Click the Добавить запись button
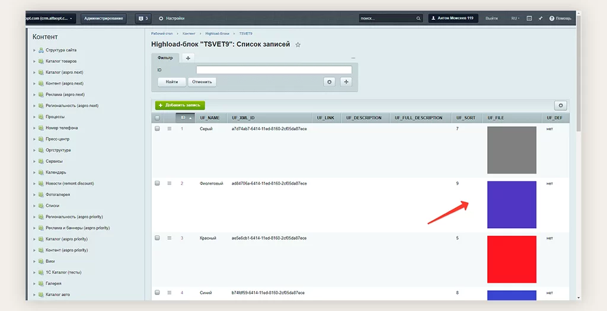 [180, 105]
